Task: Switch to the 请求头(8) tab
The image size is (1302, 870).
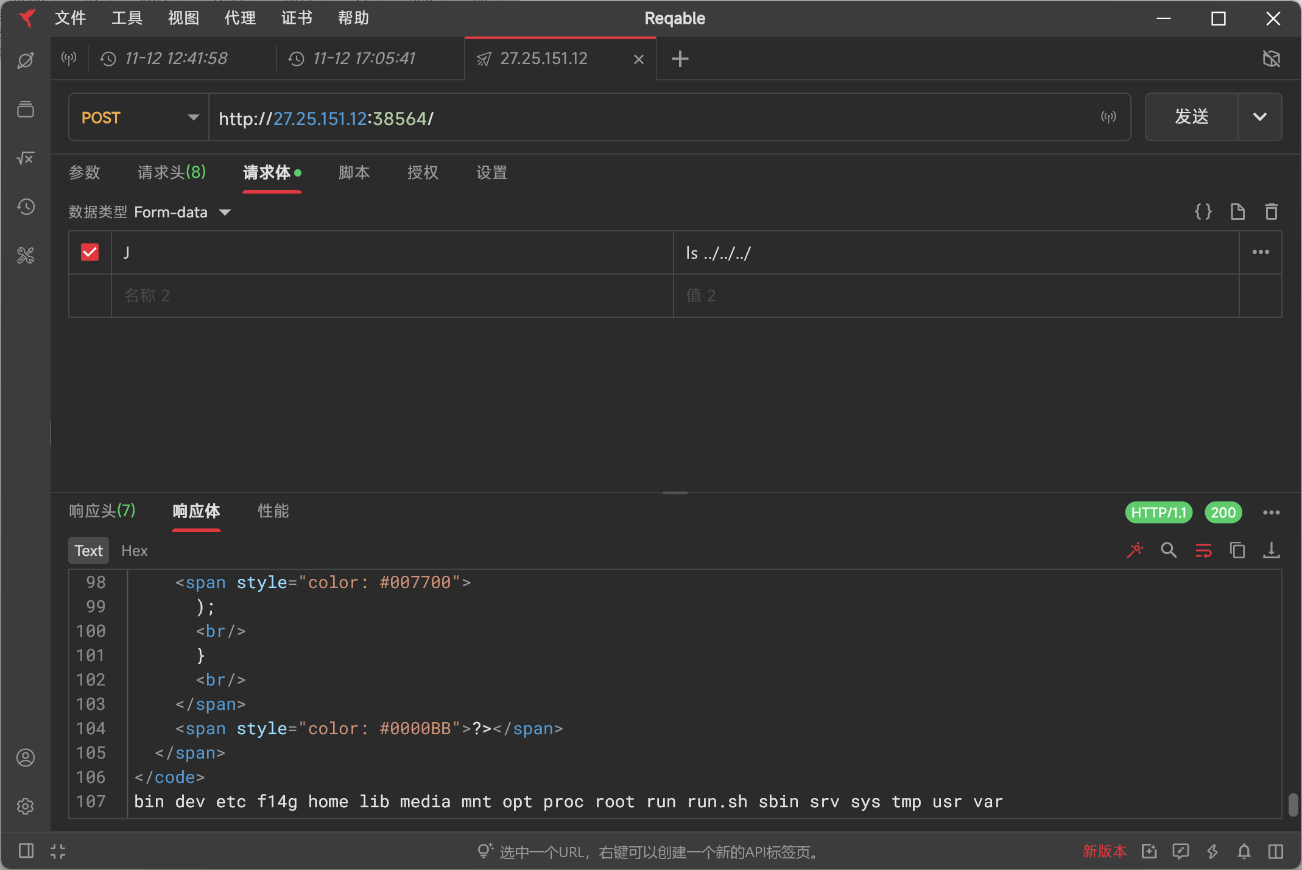Action: pyautogui.click(x=172, y=173)
